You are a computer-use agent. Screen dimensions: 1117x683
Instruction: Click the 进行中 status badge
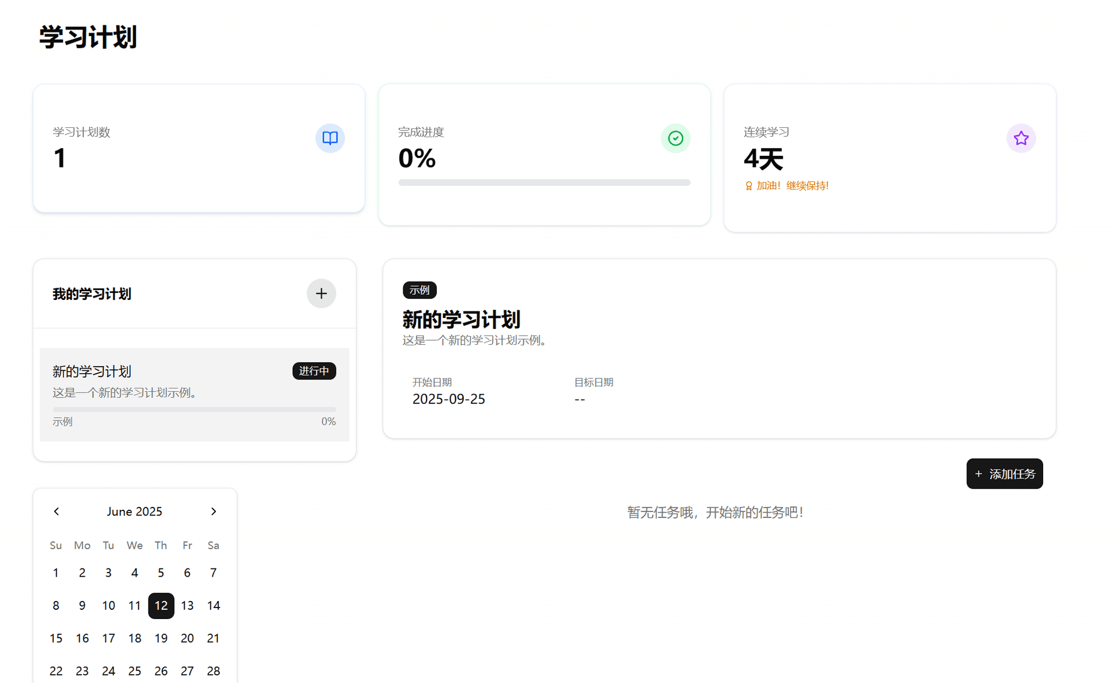coord(314,371)
